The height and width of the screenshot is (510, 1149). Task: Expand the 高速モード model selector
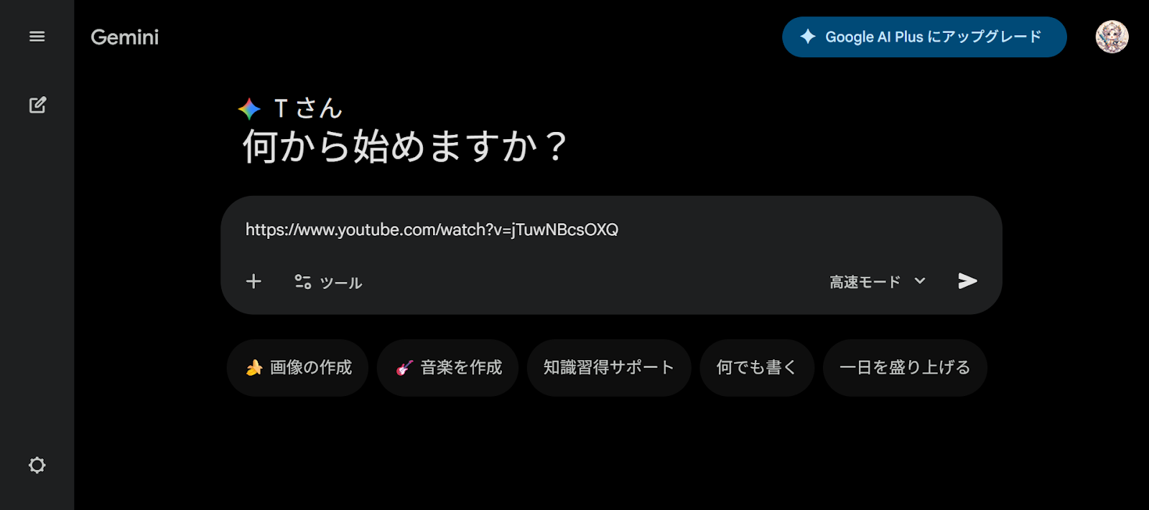[x=878, y=282]
